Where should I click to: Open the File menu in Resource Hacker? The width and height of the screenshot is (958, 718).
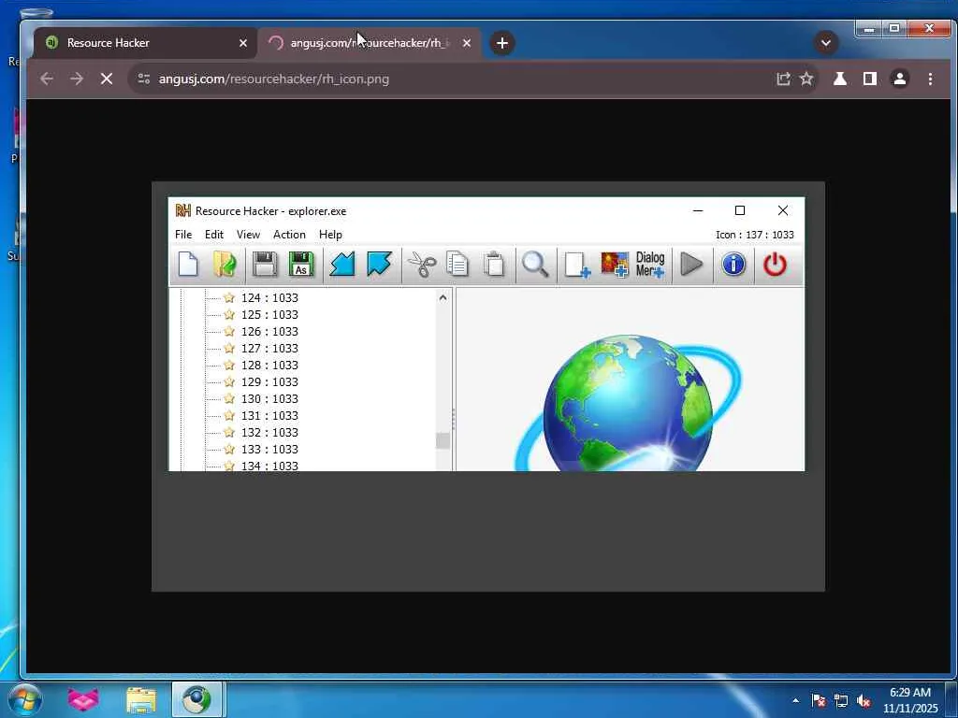pos(183,235)
